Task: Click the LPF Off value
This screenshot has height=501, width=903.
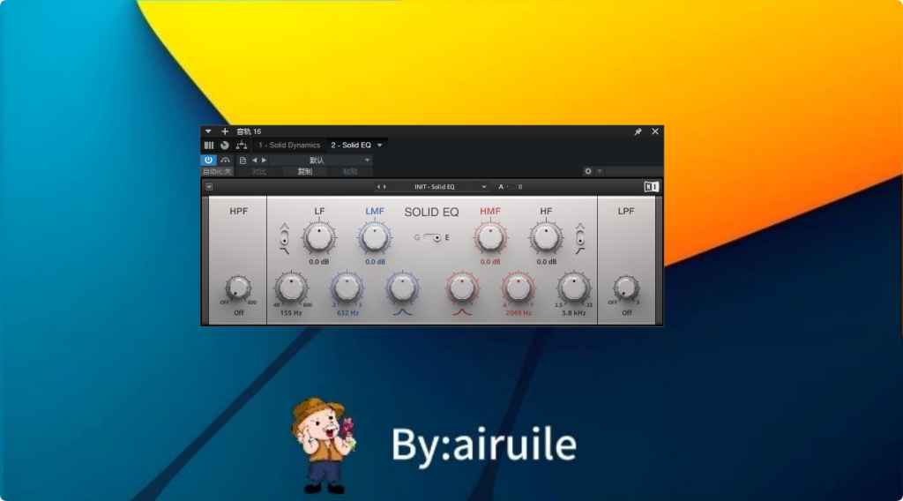Action: (x=627, y=313)
